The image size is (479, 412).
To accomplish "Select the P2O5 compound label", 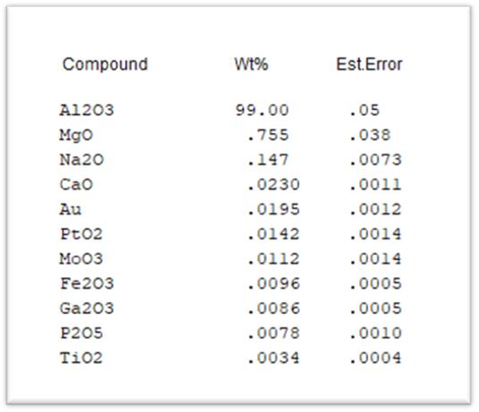I will click(81, 332).
